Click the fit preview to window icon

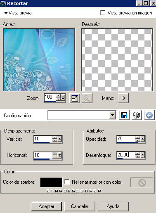tap(75, 98)
